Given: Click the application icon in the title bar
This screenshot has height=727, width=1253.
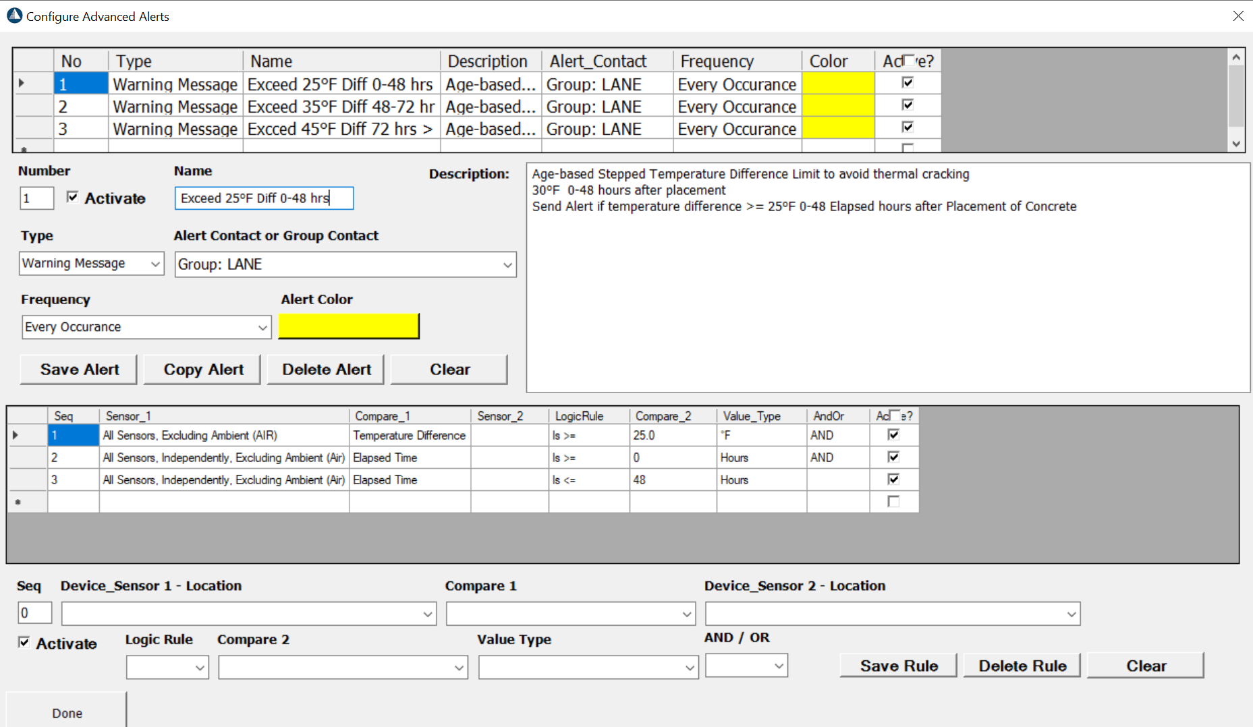Looking at the screenshot, I should 14,16.
